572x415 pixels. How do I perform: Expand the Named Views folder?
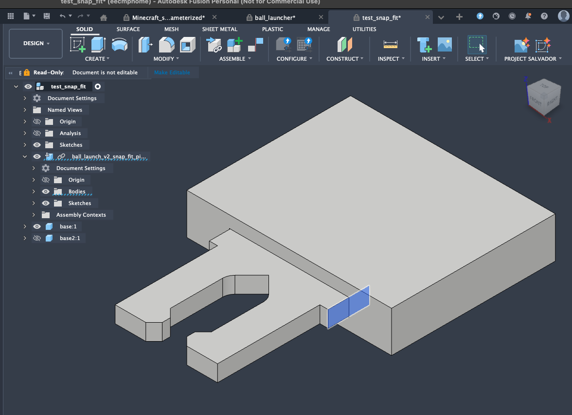(25, 110)
